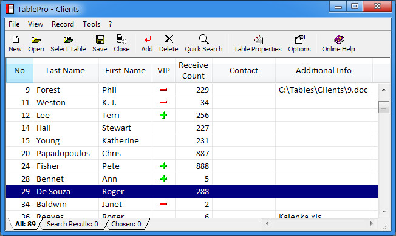
Task: Select the Stewart first name cell
Action: (125, 128)
